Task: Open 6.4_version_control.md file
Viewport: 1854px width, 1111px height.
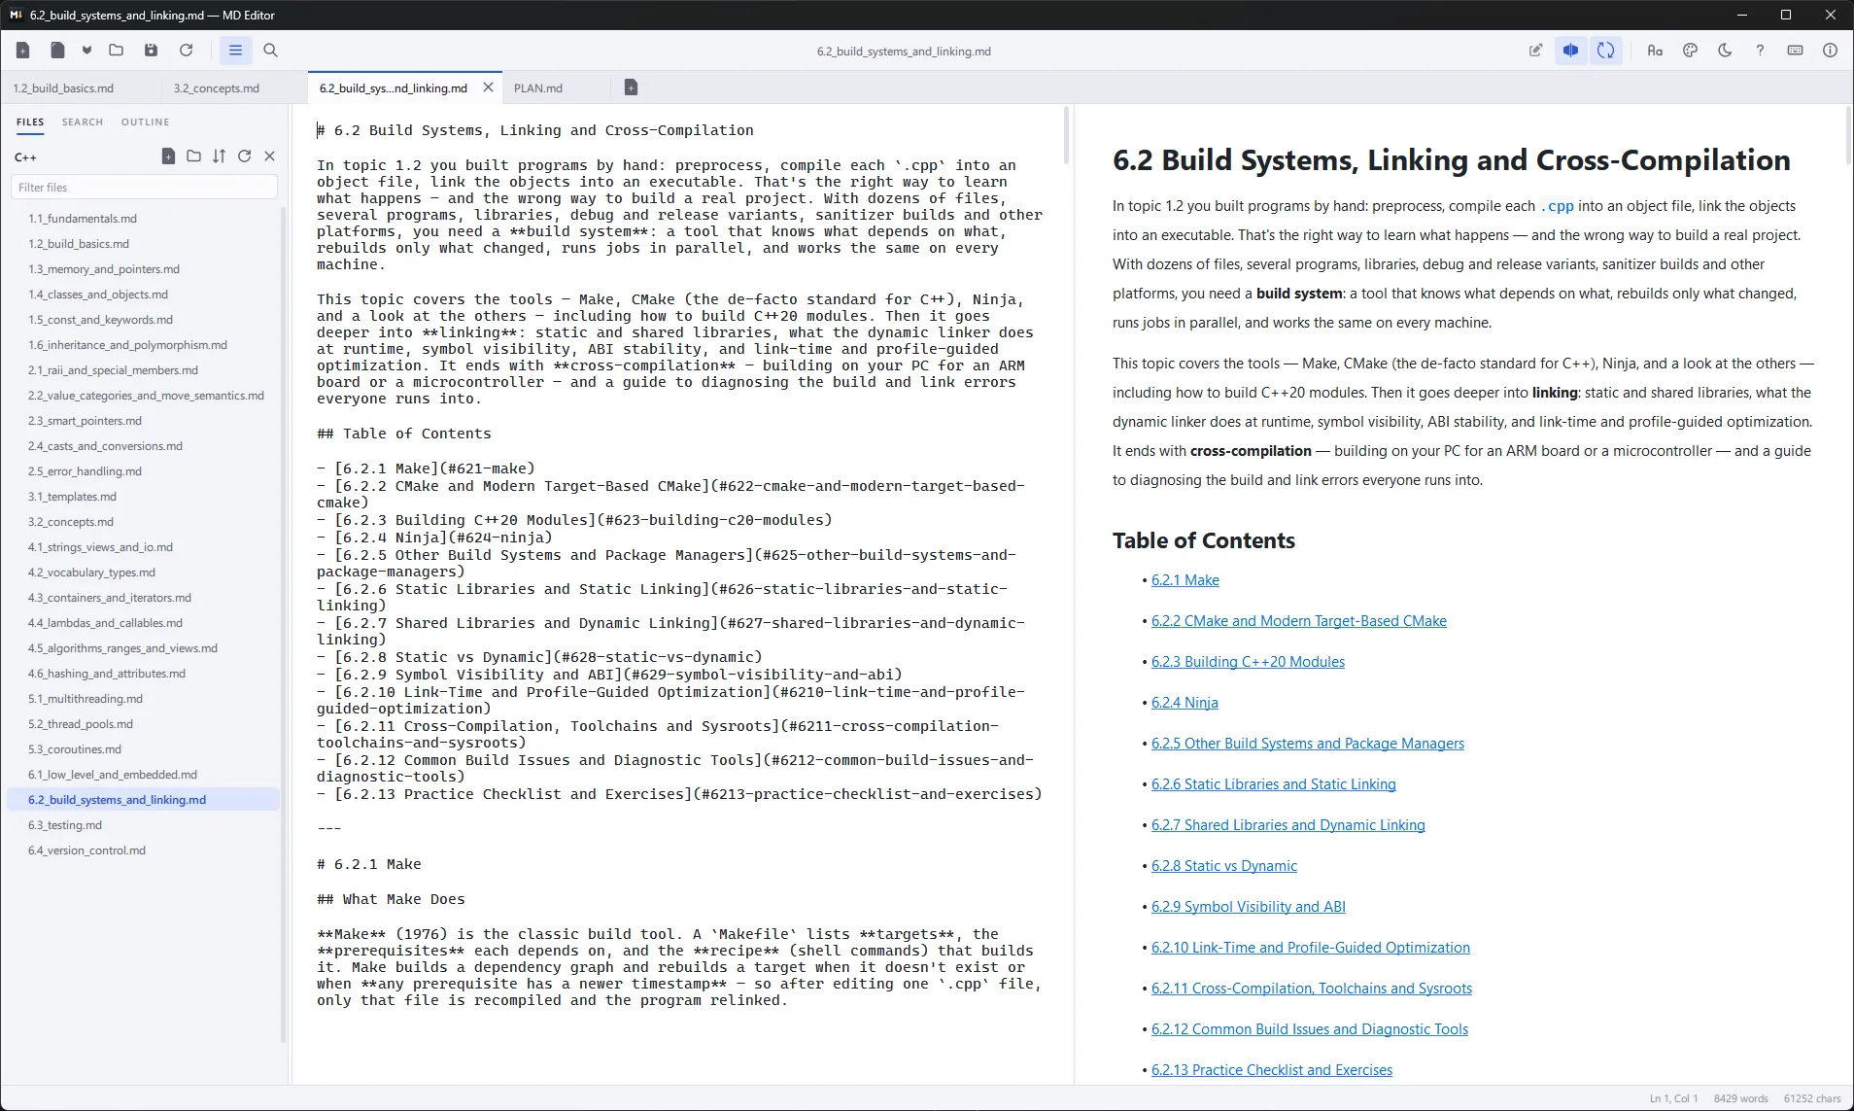Action: pyautogui.click(x=143, y=851)
